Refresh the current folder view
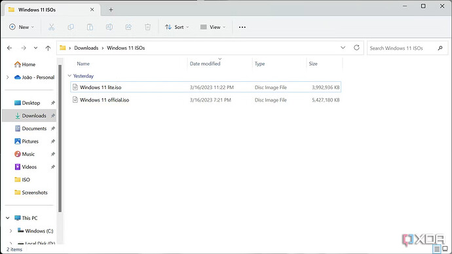452x254 pixels. (356, 48)
